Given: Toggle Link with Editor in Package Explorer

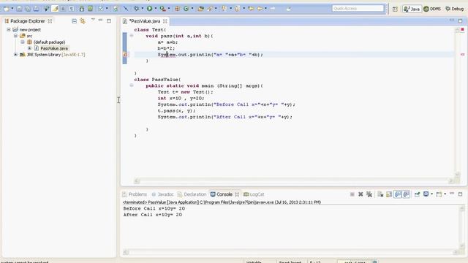Looking at the screenshot, I should pos(83,21).
